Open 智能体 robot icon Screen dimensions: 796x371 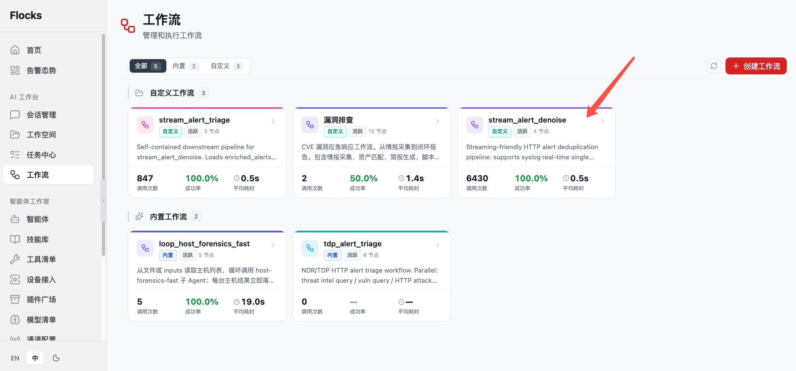[15, 219]
